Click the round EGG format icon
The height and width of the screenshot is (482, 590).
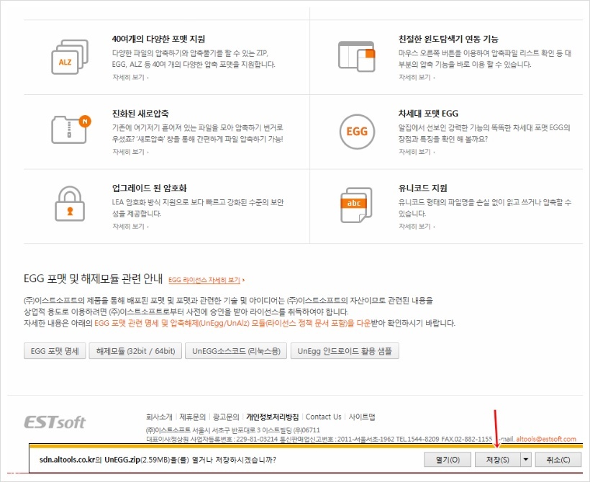click(357, 132)
